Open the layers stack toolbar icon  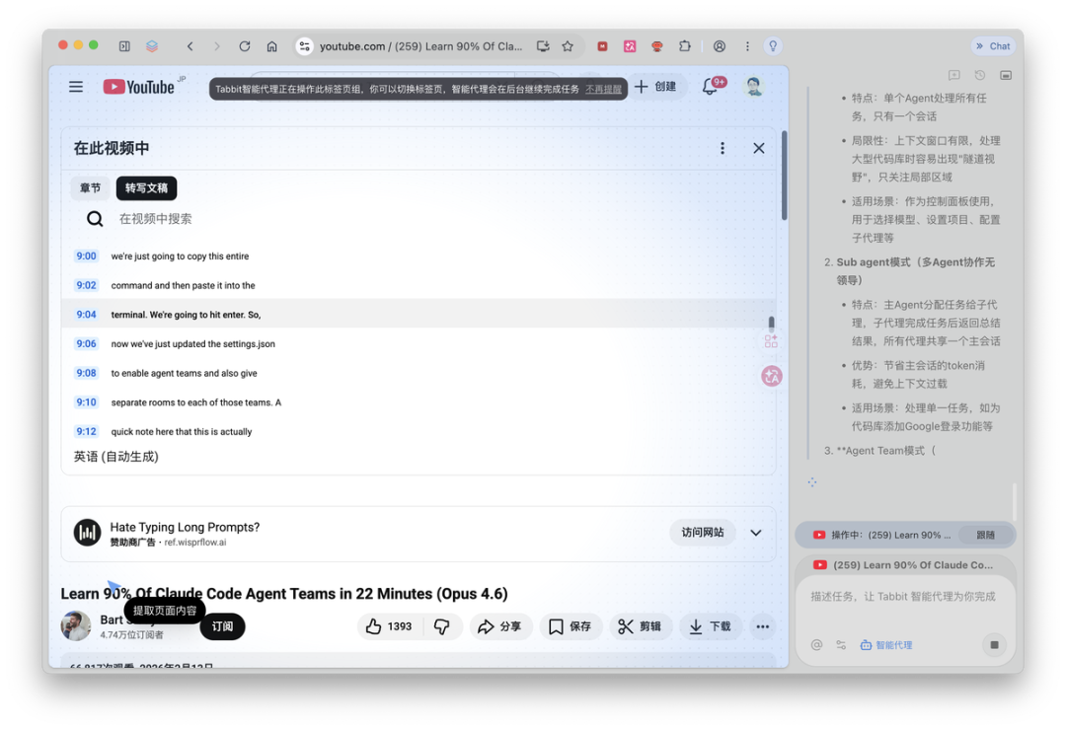click(152, 46)
